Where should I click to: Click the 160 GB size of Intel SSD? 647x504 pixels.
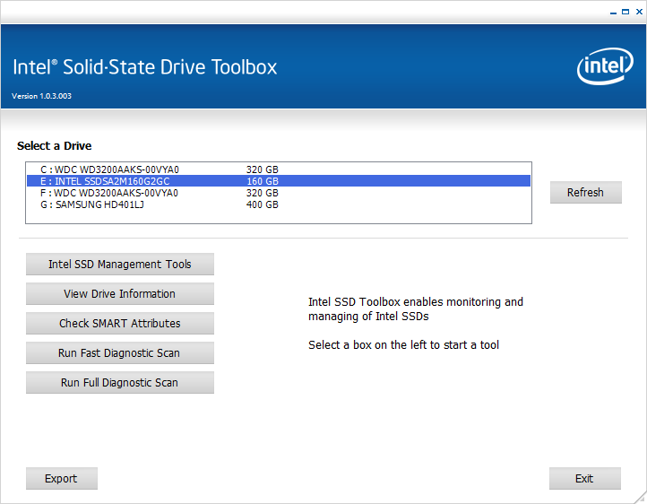point(263,181)
